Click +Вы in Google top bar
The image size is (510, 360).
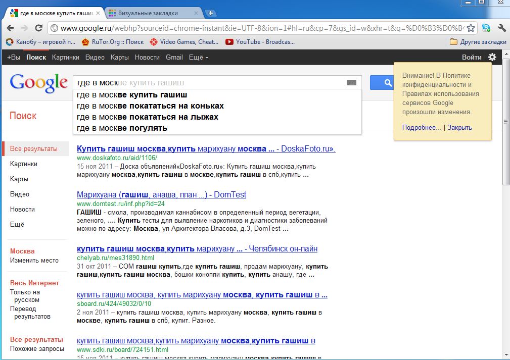click(13, 57)
